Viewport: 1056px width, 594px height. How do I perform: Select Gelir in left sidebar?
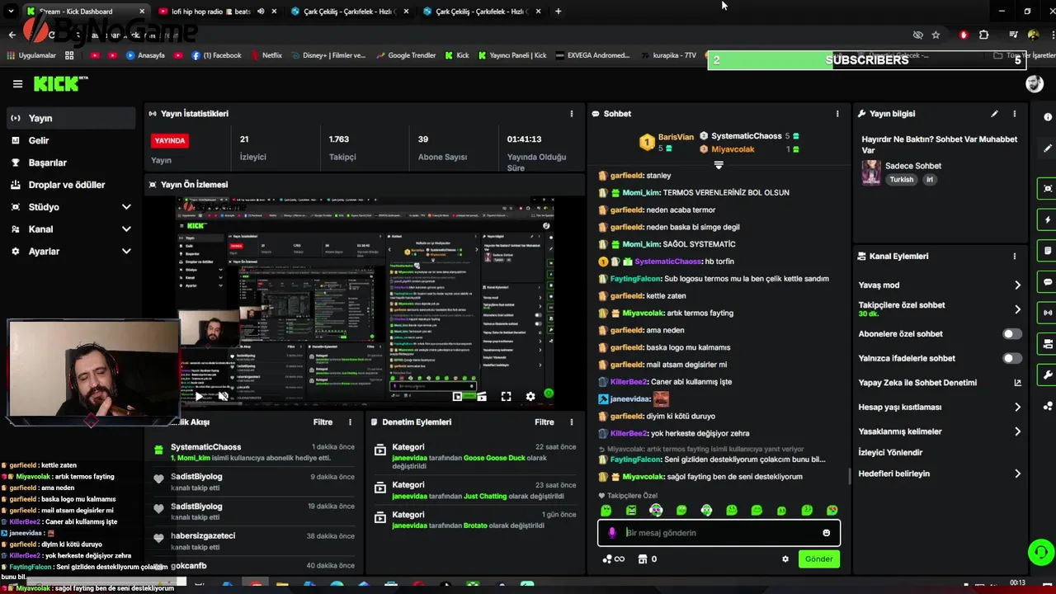71,140
